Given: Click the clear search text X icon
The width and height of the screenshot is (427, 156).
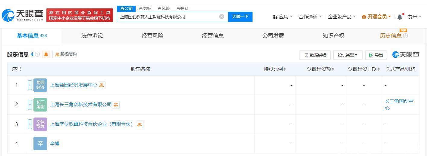Looking at the screenshot, I should (222, 17).
